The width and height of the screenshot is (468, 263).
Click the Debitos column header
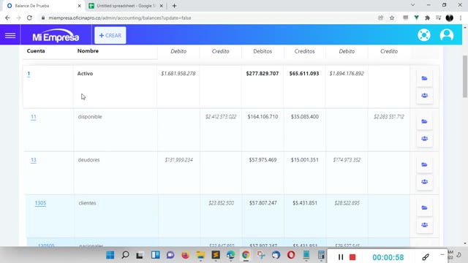pyautogui.click(x=263, y=51)
